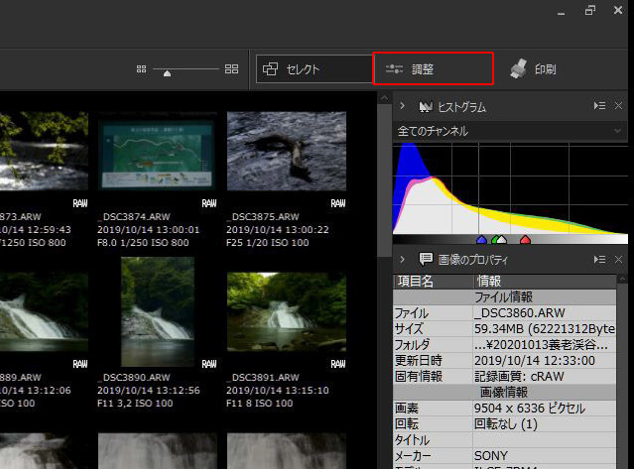
Task: Close the ヒストグラム panel
Action: pos(619,106)
